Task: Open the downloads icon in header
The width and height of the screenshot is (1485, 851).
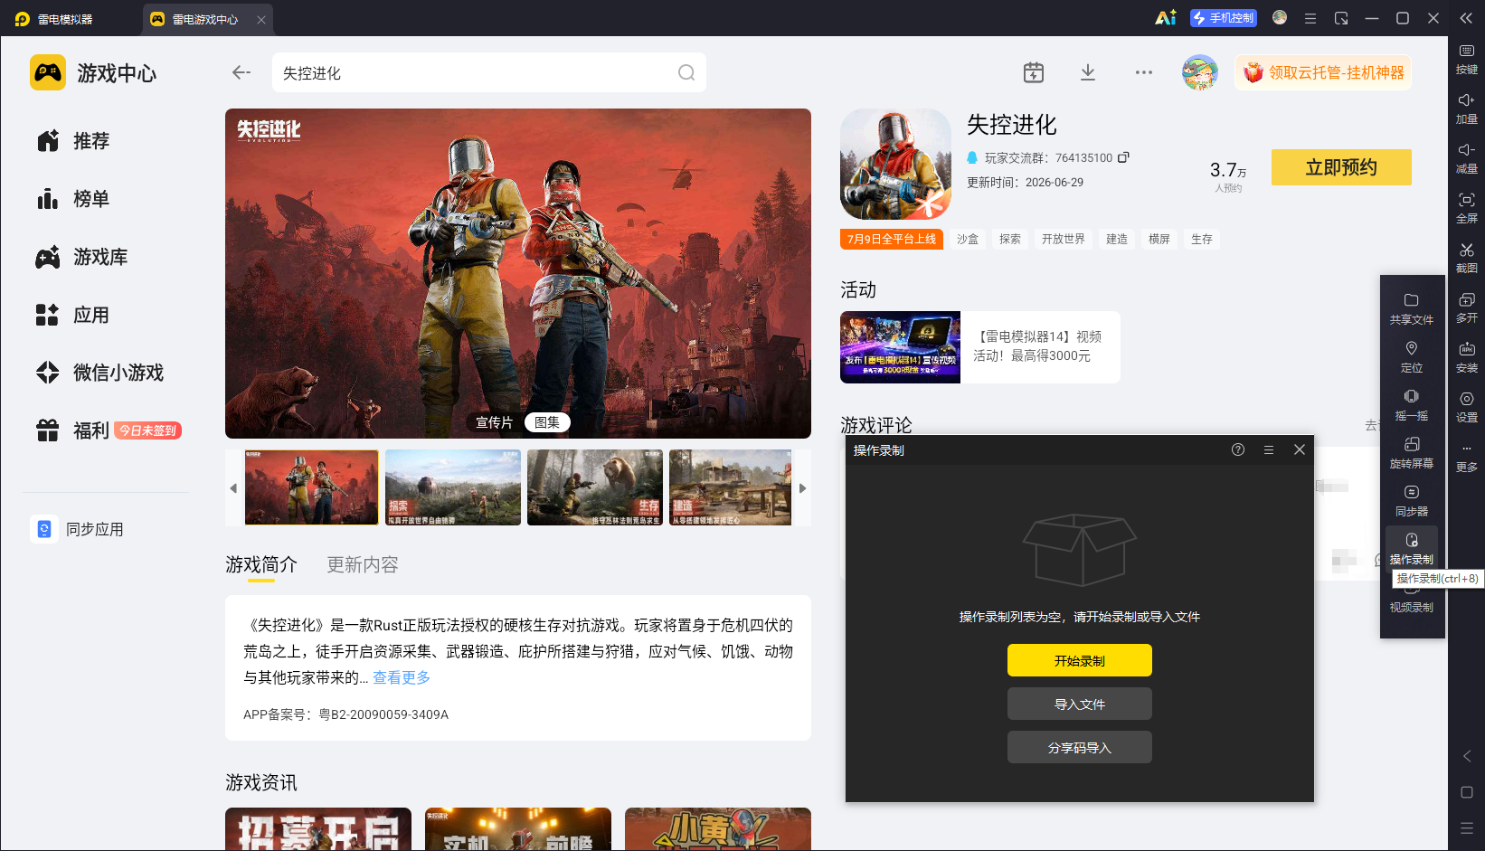Action: (x=1088, y=72)
